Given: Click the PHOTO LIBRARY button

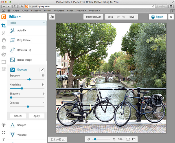Looking at the screenshot, I should click(93, 17).
